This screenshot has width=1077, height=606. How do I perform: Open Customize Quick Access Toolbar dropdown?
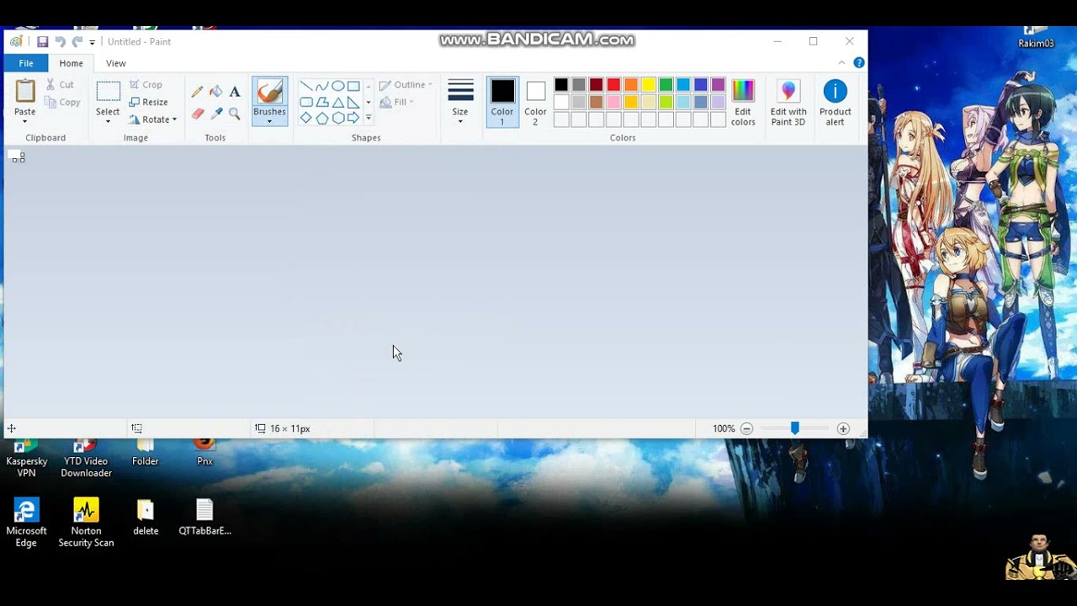(x=92, y=42)
